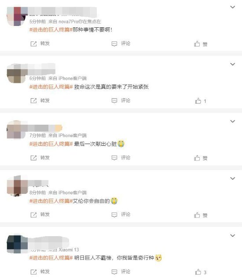Viewport: 242px width, 278px height.
Task: Open chevron menu on the 7分钟前 post
Action: click(232, 121)
